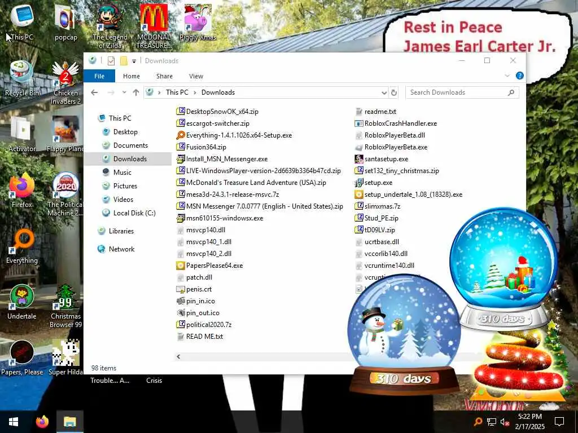The image size is (578, 433).
Task: Open This PC desktop icon
Action: coord(22,22)
